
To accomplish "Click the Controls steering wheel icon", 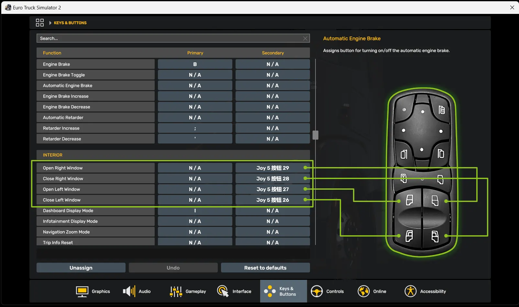I will click(317, 291).
